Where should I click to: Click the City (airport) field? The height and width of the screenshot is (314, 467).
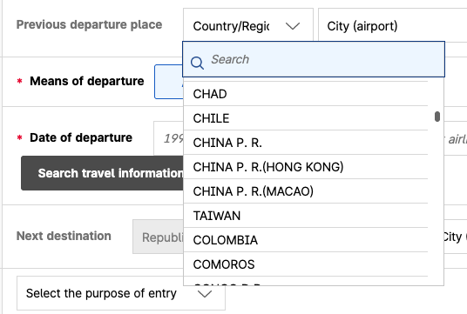coord(393,26)
